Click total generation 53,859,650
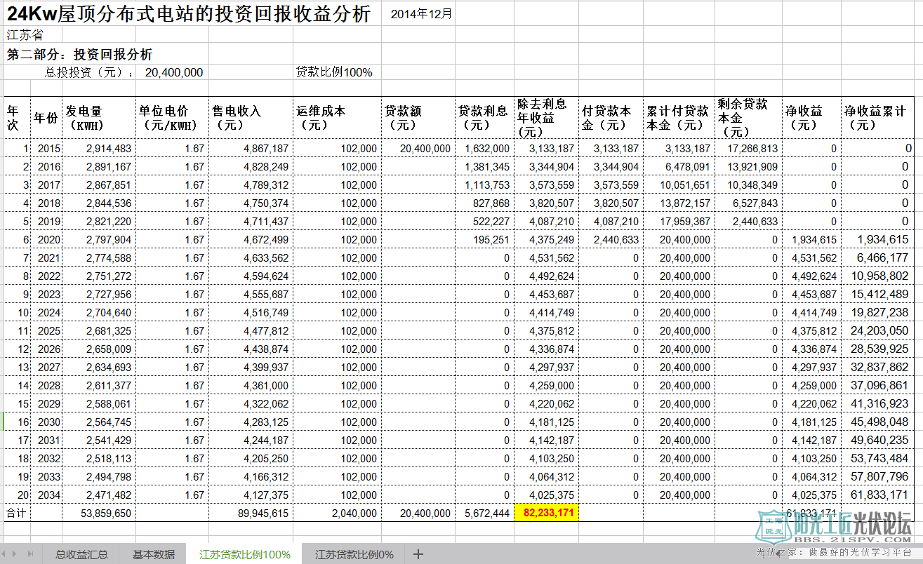This screenshot has width=923, height=564. coord(99,513)
